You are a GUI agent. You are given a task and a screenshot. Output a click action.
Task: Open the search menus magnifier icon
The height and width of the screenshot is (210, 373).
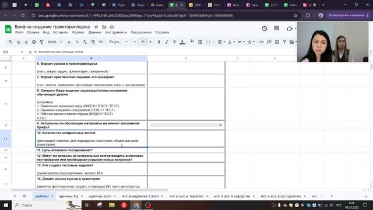pyautogui.click(x=10, y=42)
